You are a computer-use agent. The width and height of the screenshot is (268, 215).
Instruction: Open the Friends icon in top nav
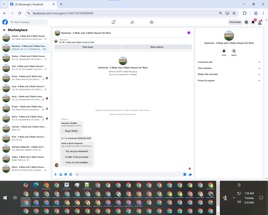(132, 22)
